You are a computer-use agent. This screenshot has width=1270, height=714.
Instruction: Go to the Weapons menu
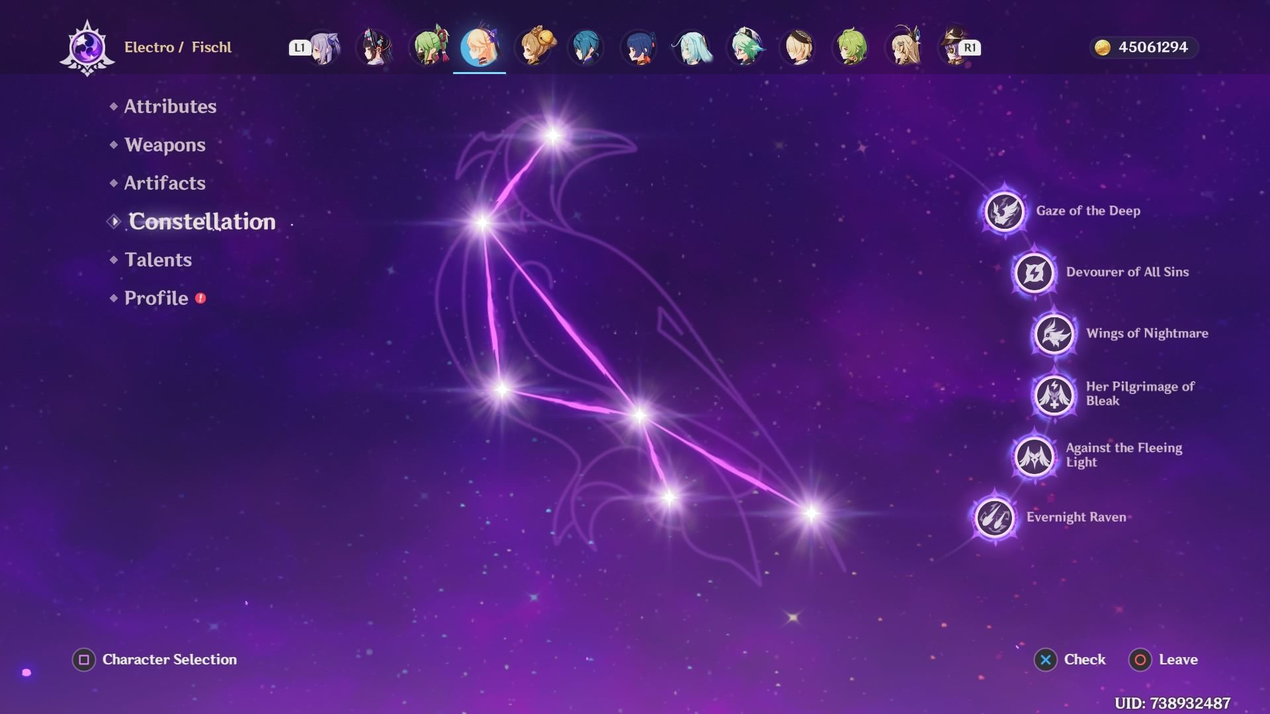pyautogui.click(x=165, y=145)
